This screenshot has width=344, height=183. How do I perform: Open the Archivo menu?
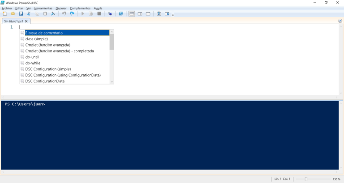[x=7, y=8]
